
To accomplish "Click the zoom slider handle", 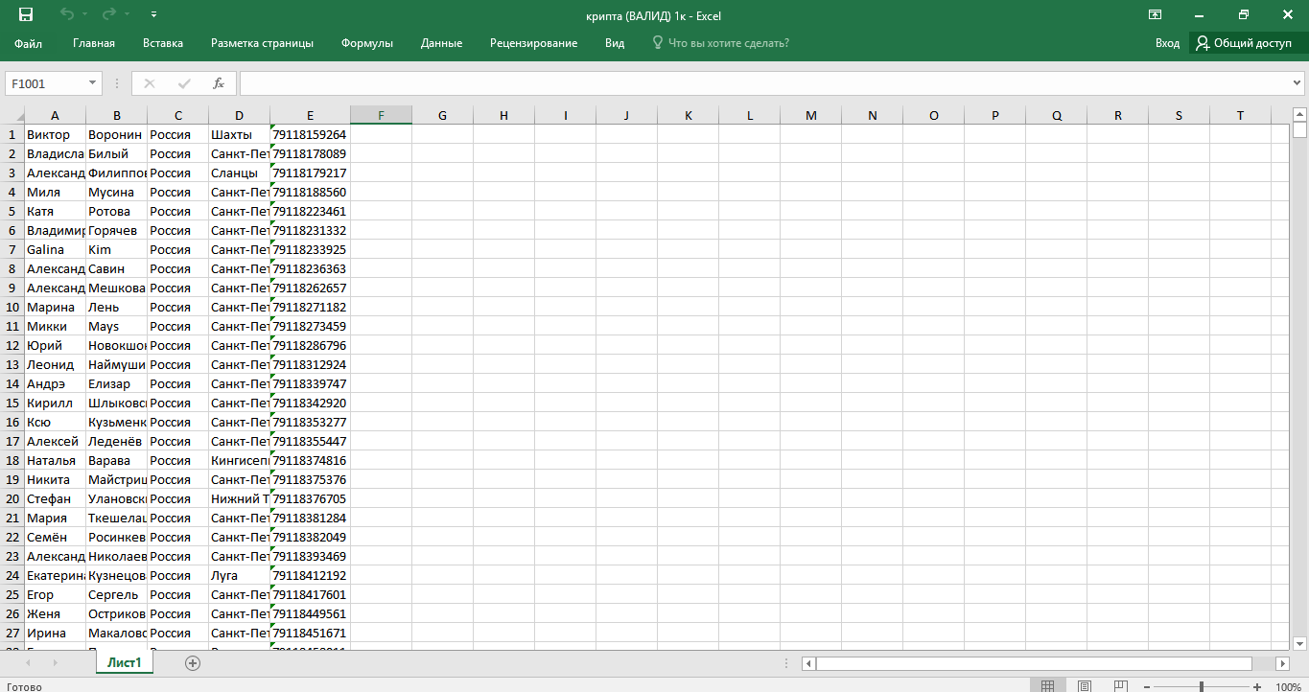I will point(1202,686).
